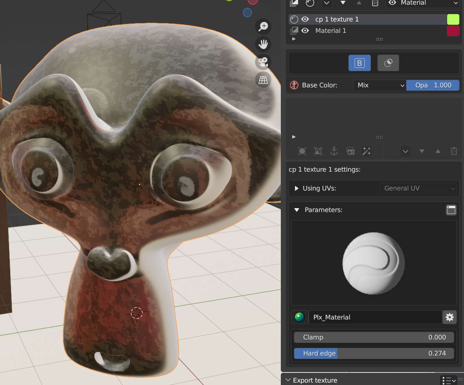The image size is (464, 385).
Task: Click the zoom magnifier viewport icon
Action: click(x=263, y=27)
